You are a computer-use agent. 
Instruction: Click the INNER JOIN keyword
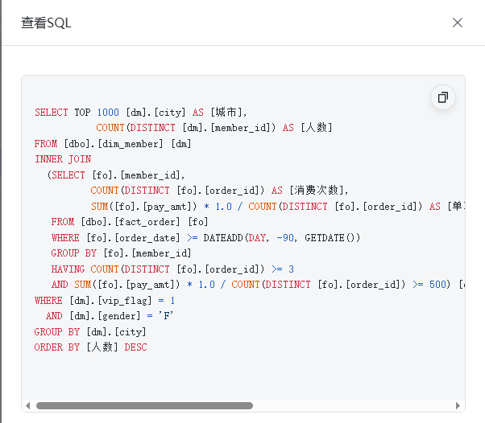pos(63,159)
